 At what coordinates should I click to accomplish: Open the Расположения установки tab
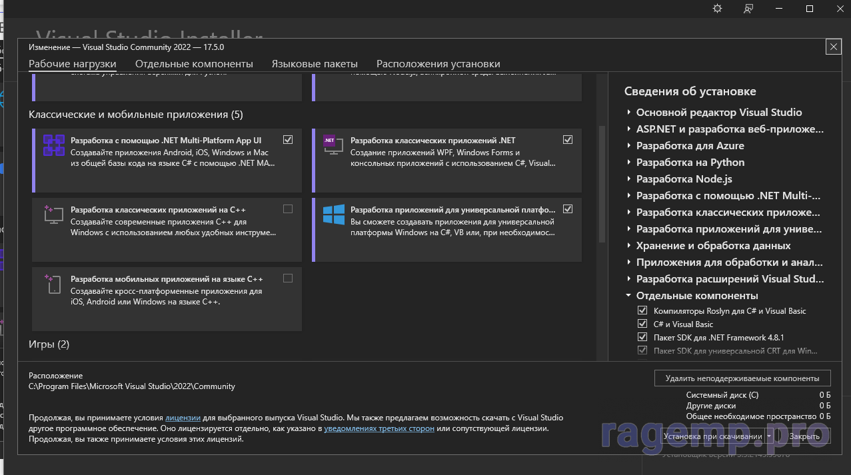pyautogui.click(x=438, y=64)
